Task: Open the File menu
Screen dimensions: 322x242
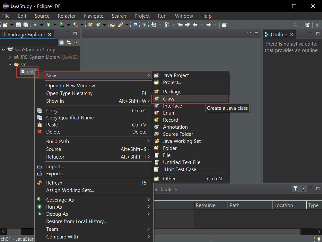Action: pyautogui.click(x=6, y=16)
